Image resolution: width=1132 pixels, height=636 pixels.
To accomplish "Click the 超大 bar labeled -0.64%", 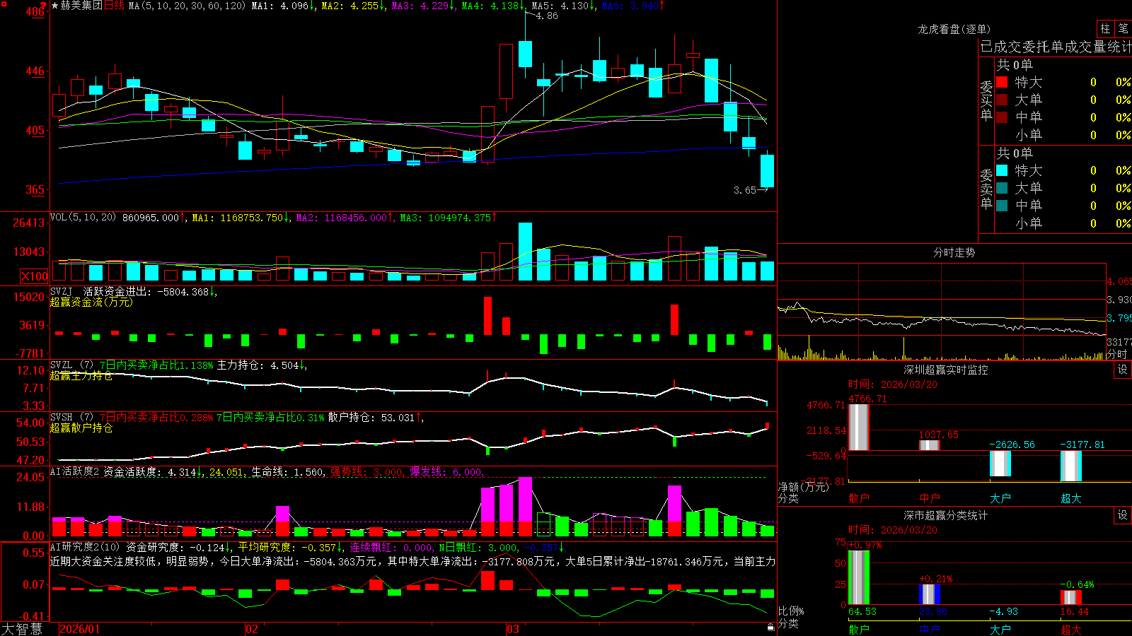I will 1070,597.
